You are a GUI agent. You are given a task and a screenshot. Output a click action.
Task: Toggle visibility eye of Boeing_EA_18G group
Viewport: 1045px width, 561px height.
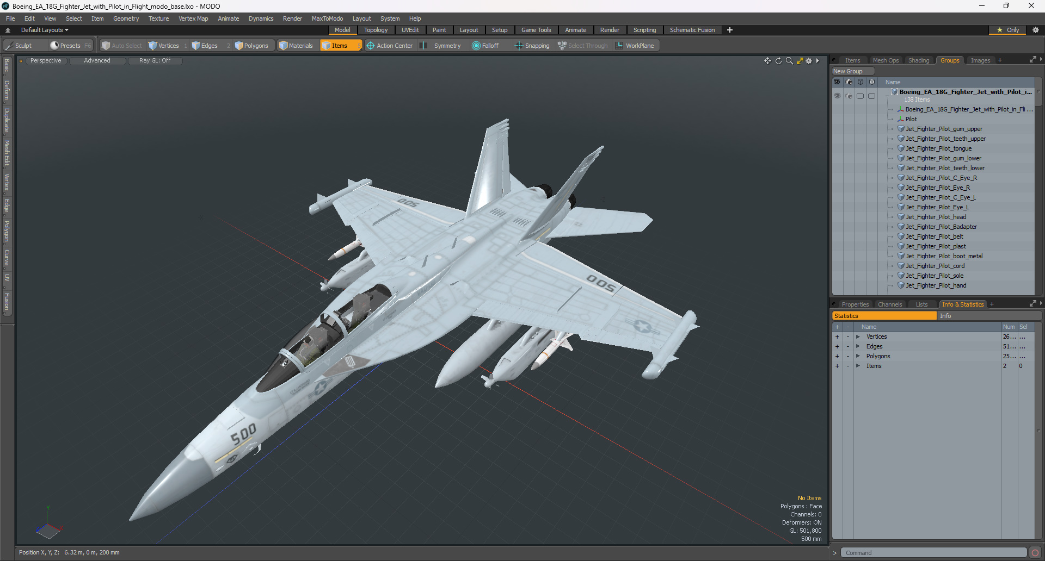[837, 96]
